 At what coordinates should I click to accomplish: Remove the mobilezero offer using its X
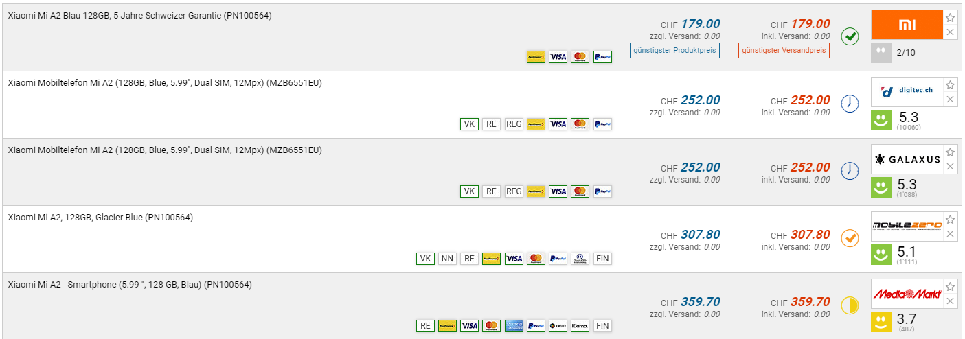point(950,234)
